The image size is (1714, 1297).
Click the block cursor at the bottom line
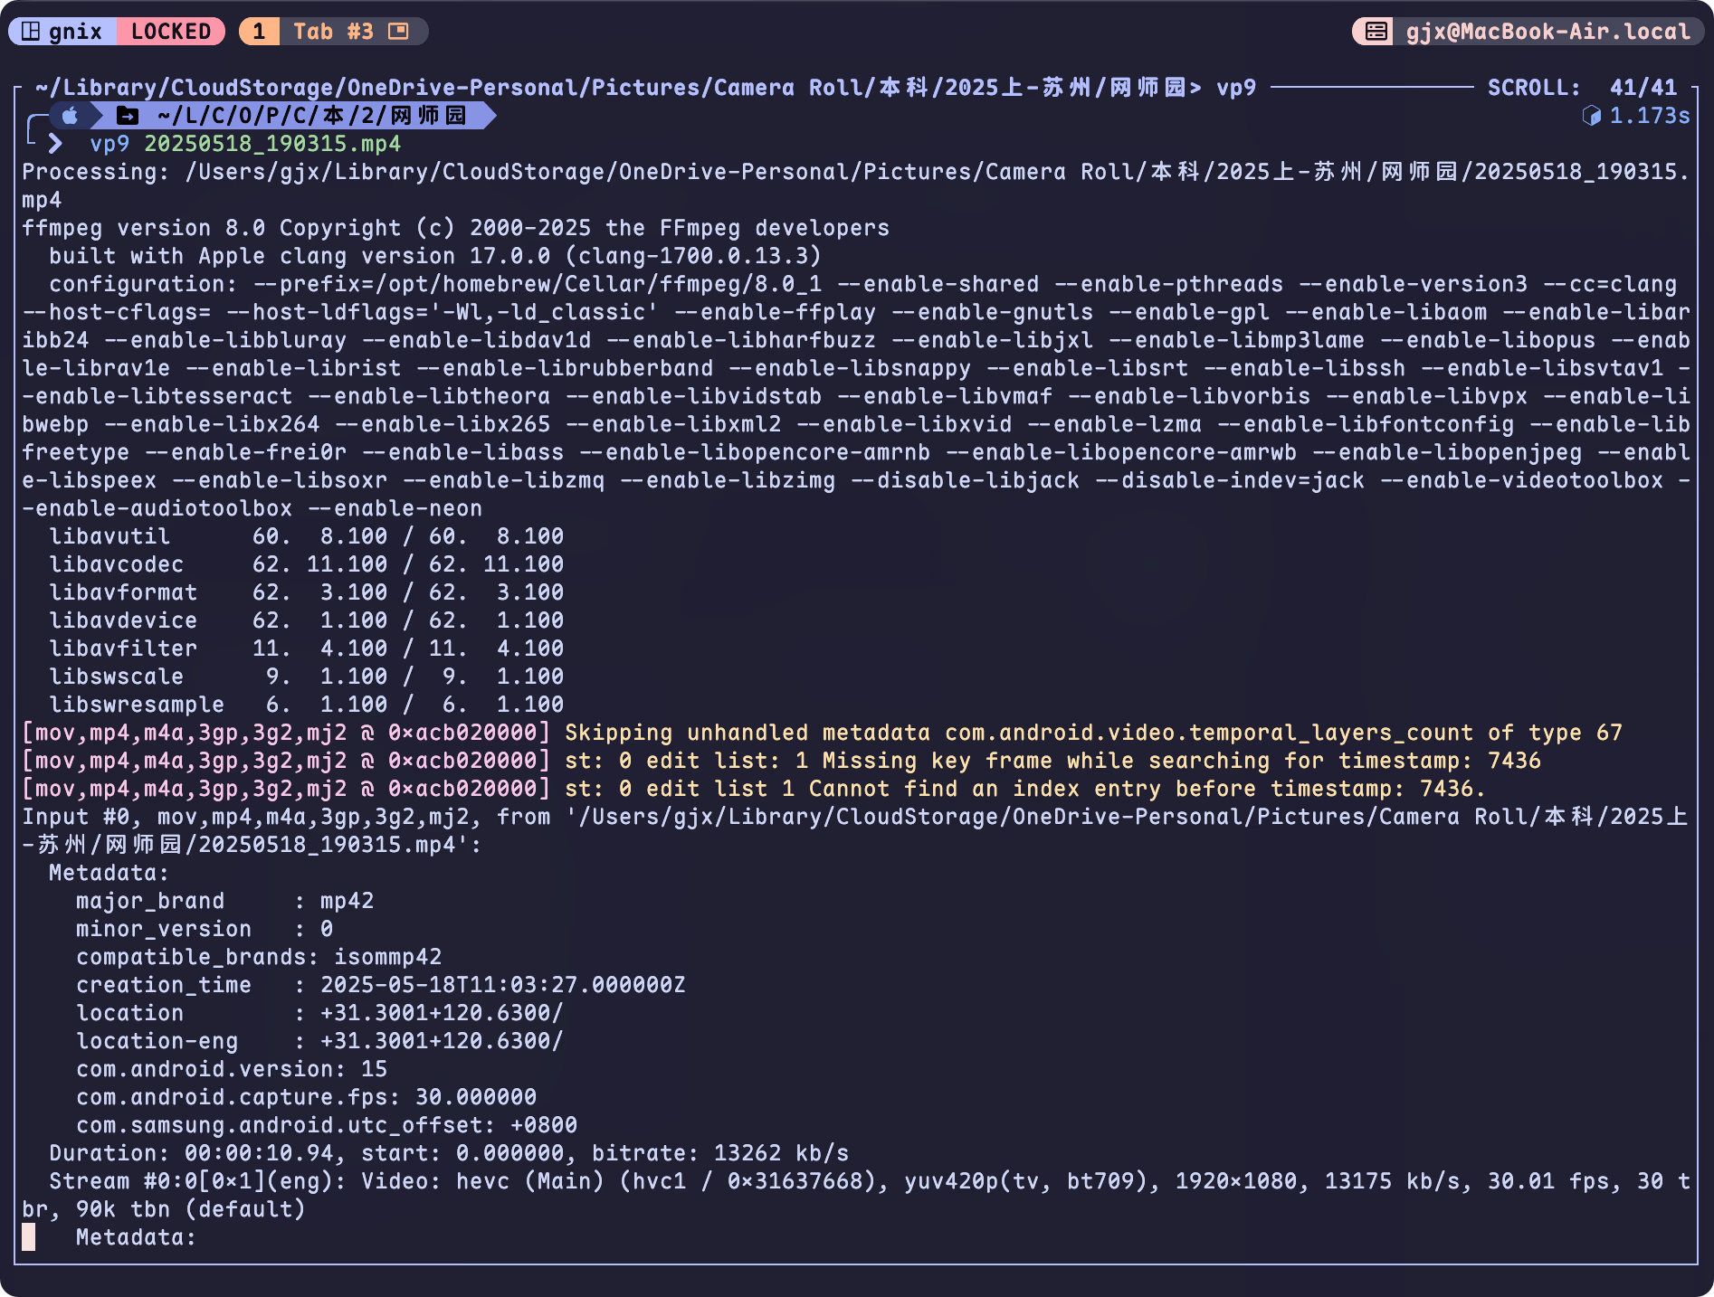click(29, 1237)
